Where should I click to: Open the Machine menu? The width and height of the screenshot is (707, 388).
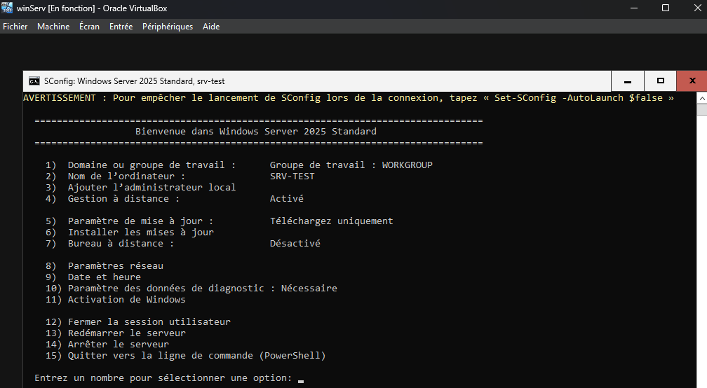point(53,27)
